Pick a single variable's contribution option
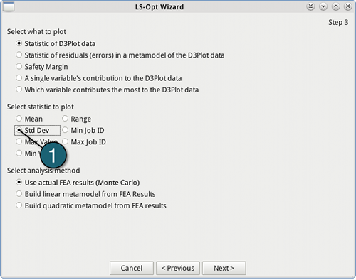Screen dimensions: 356x280 tap(99, 78)
